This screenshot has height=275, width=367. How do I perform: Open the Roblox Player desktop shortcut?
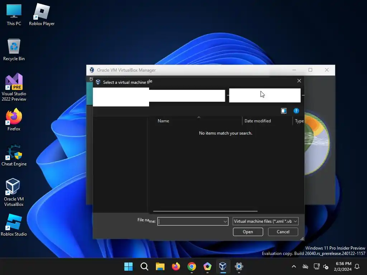click(42, 14)
